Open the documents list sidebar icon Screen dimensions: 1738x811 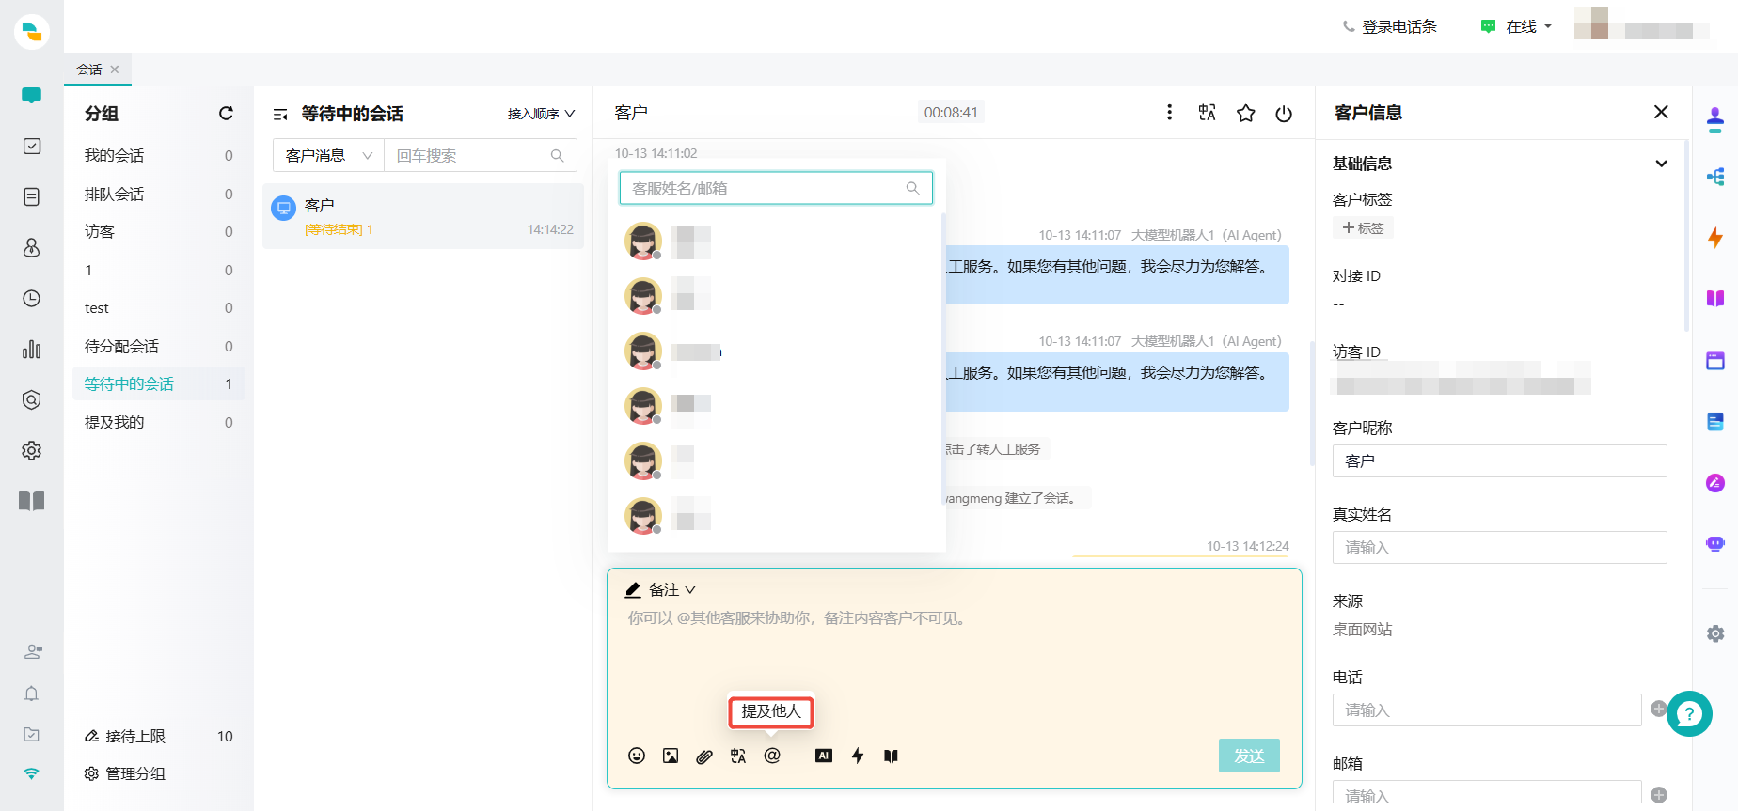coord(31,196)
